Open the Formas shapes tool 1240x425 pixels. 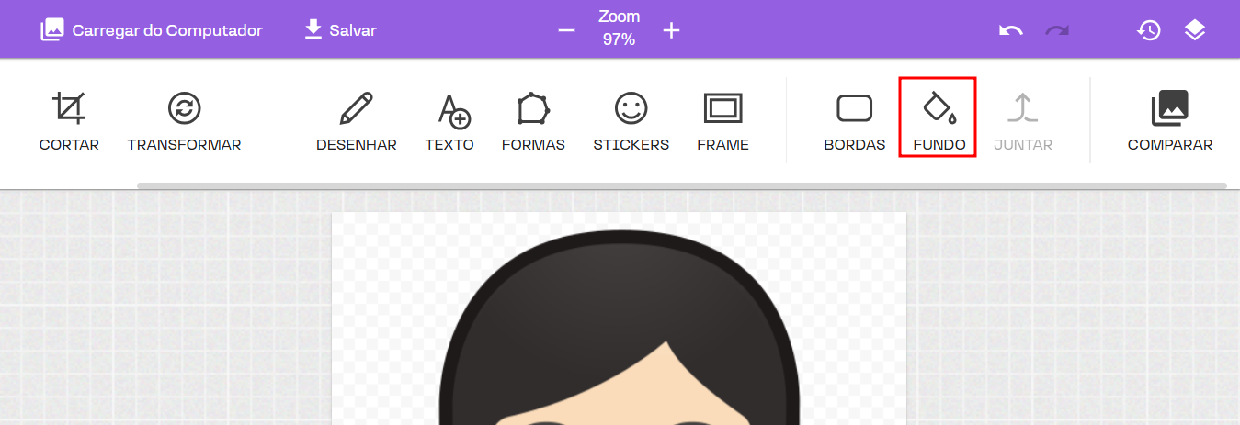[533, 120]
